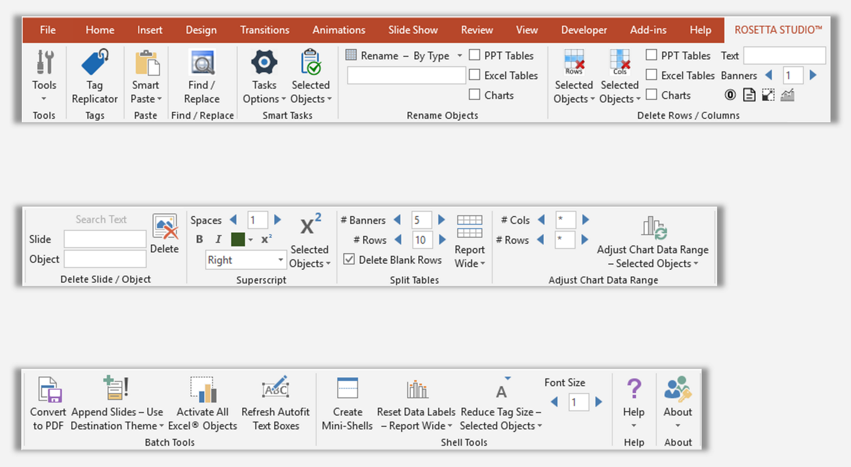851x467 pixels.
Task: Increase the Banners value in Delete Rows / Columns
Action: tap(813, 75)
